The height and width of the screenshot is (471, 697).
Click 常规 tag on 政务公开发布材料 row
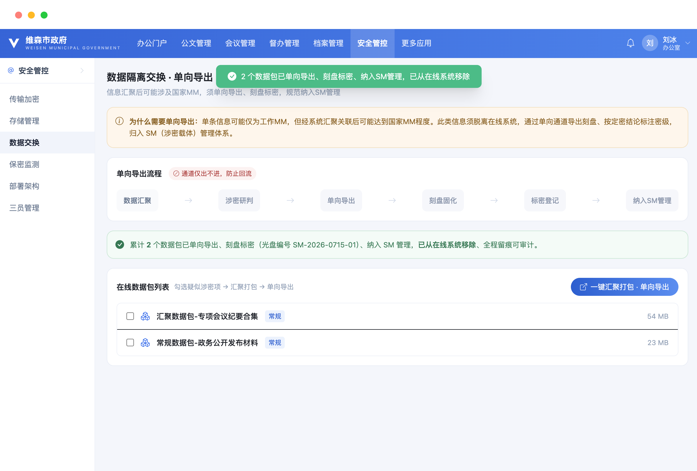(x=275, y=343)
